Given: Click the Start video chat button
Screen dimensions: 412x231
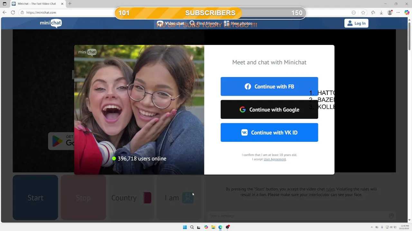Looking at the screenshot, I should point(35,198).
